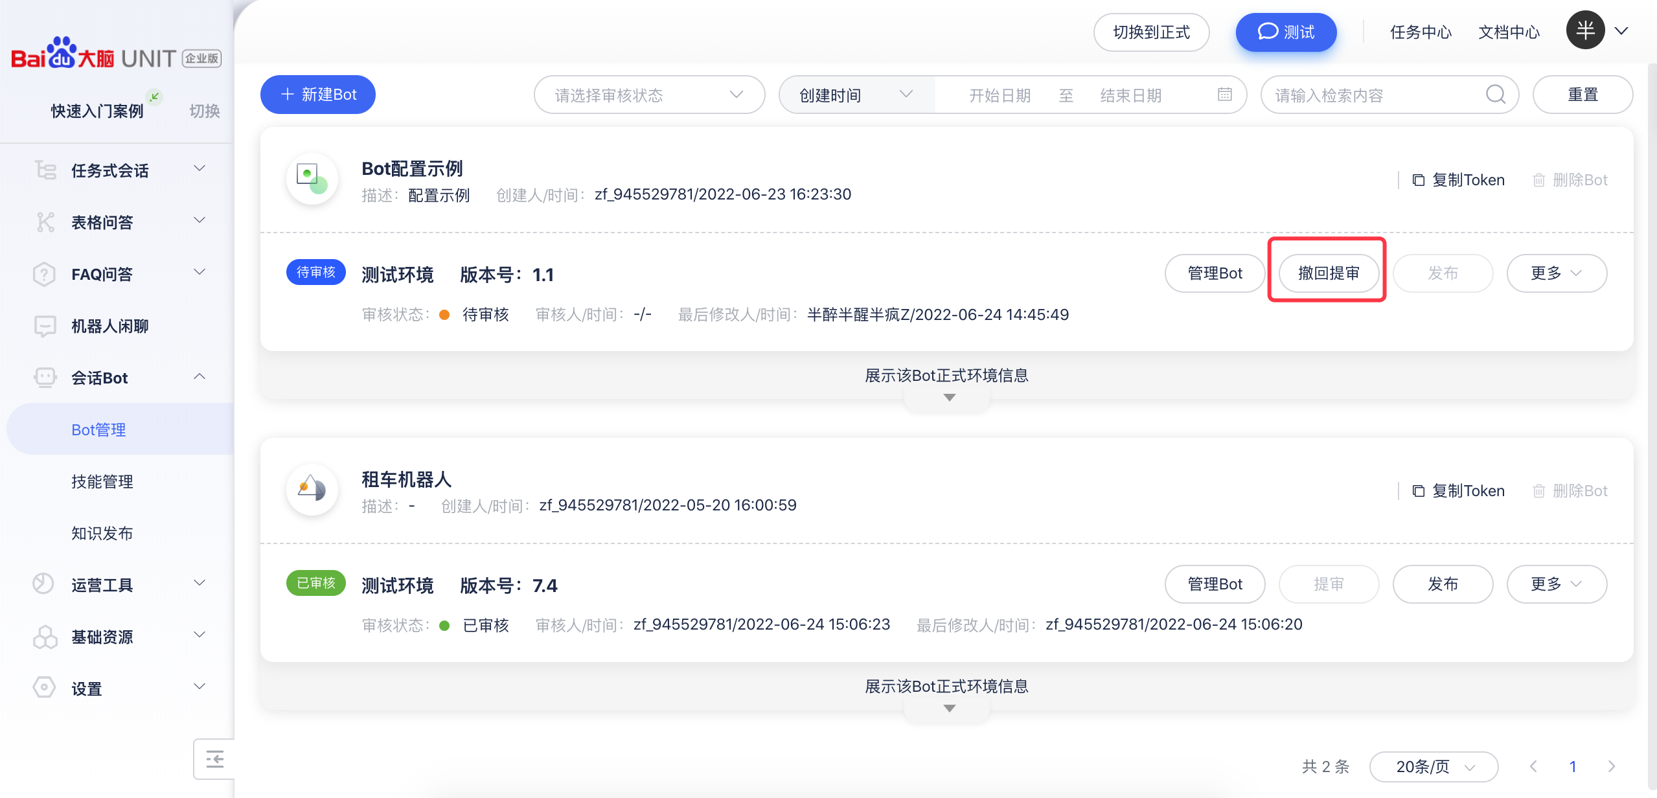The image size is (1657, 798).
Task: Open 更多 dropdown for 租车机器人
Action: [x=1557, y=584]
